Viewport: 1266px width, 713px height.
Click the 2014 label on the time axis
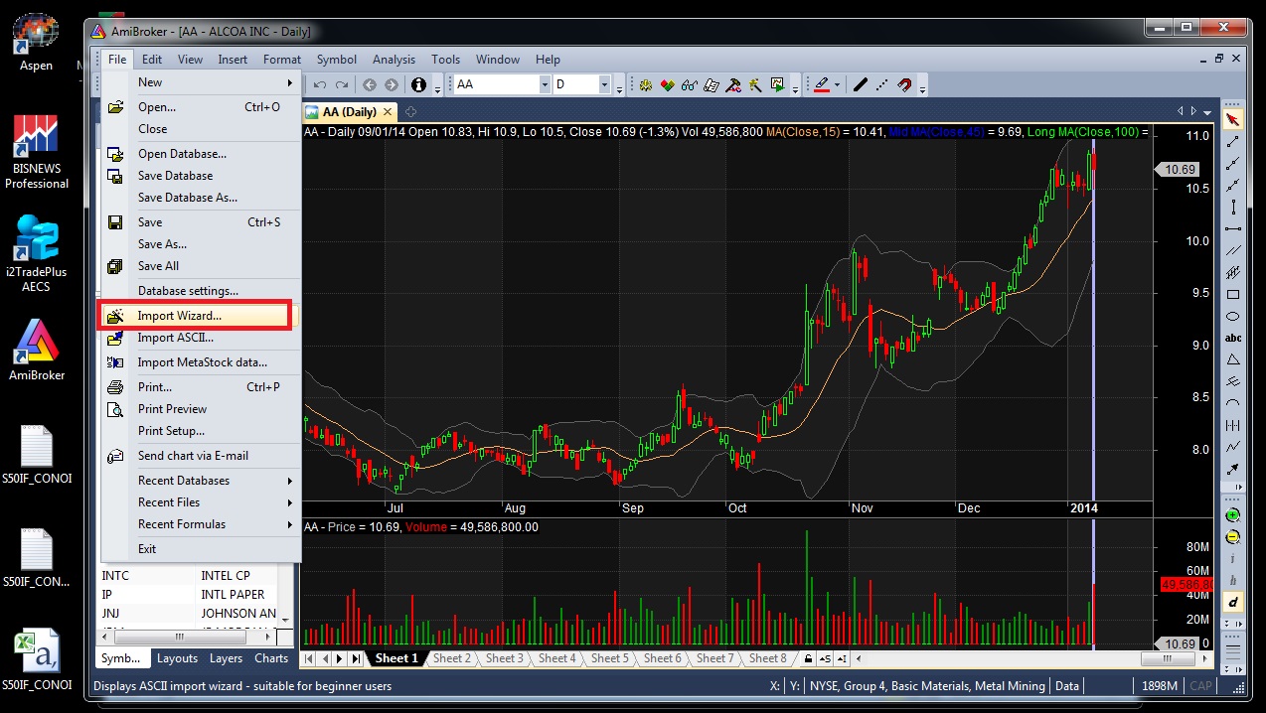pos(1083,508)
